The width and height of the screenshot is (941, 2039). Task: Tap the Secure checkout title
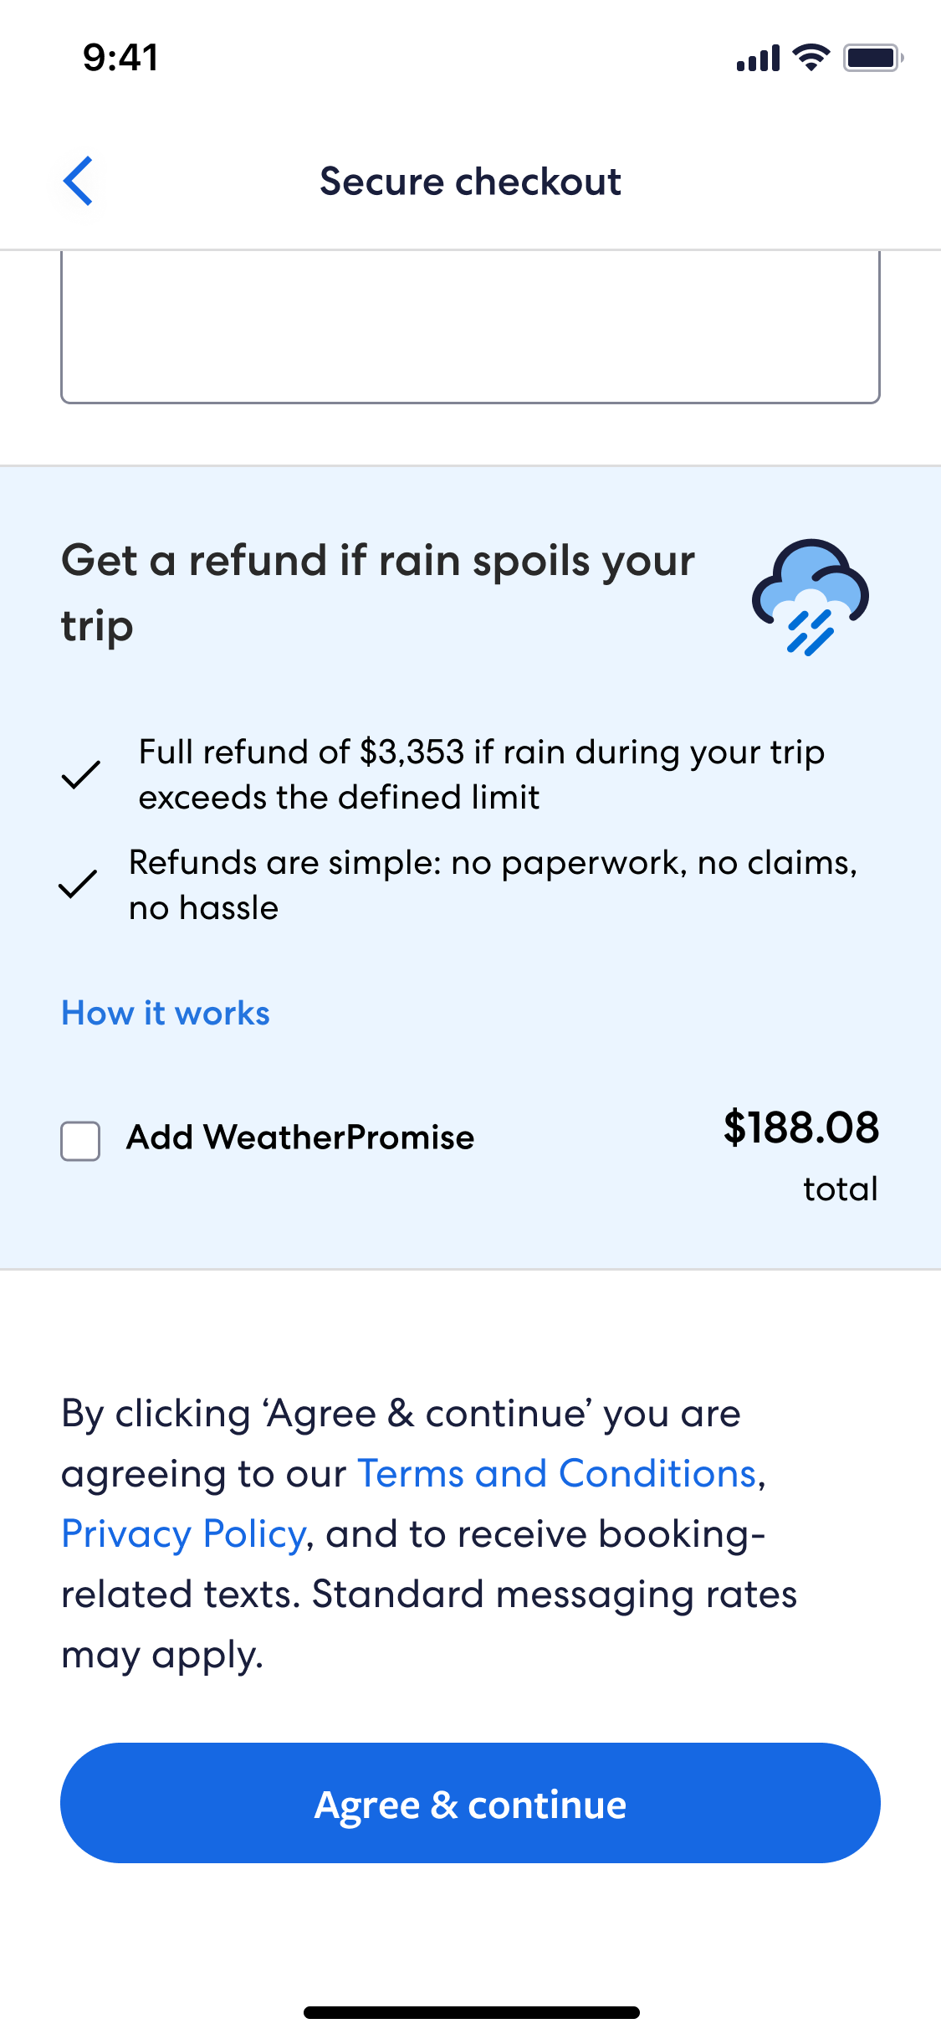tap(470, 182)
